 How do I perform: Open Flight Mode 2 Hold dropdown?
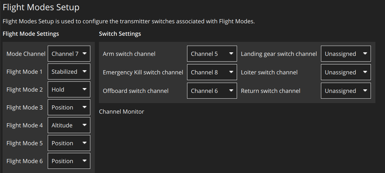tap(69, 89)
